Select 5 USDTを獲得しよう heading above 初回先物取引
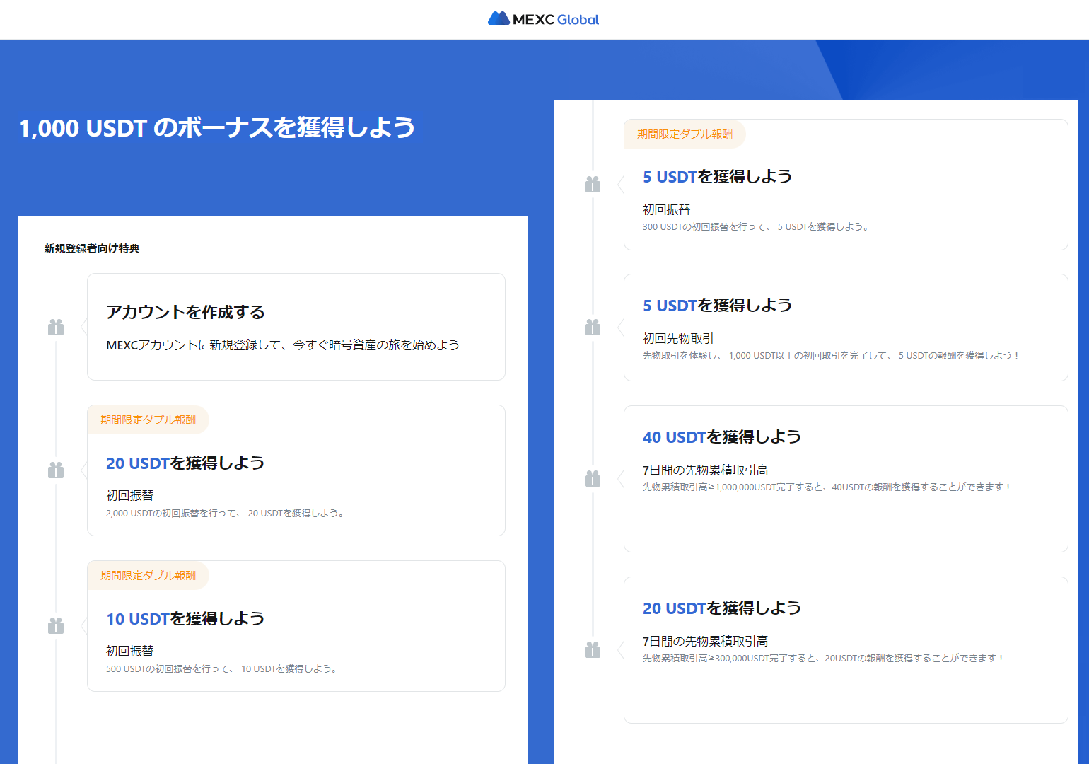The height and width of the screenshot is (764, 1089). tap(717, 306)
